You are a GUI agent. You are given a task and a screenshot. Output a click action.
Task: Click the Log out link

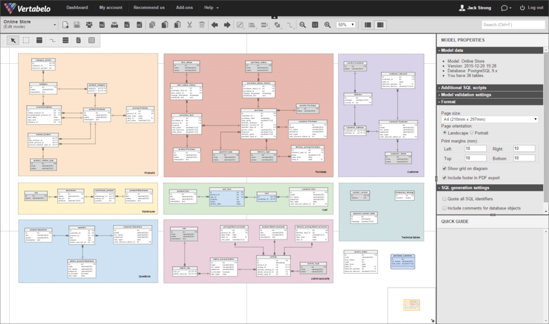(x=531, y=7)
